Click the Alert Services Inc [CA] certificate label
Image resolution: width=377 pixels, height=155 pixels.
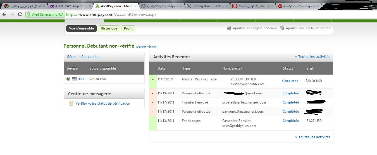click(x=48, y=14)
